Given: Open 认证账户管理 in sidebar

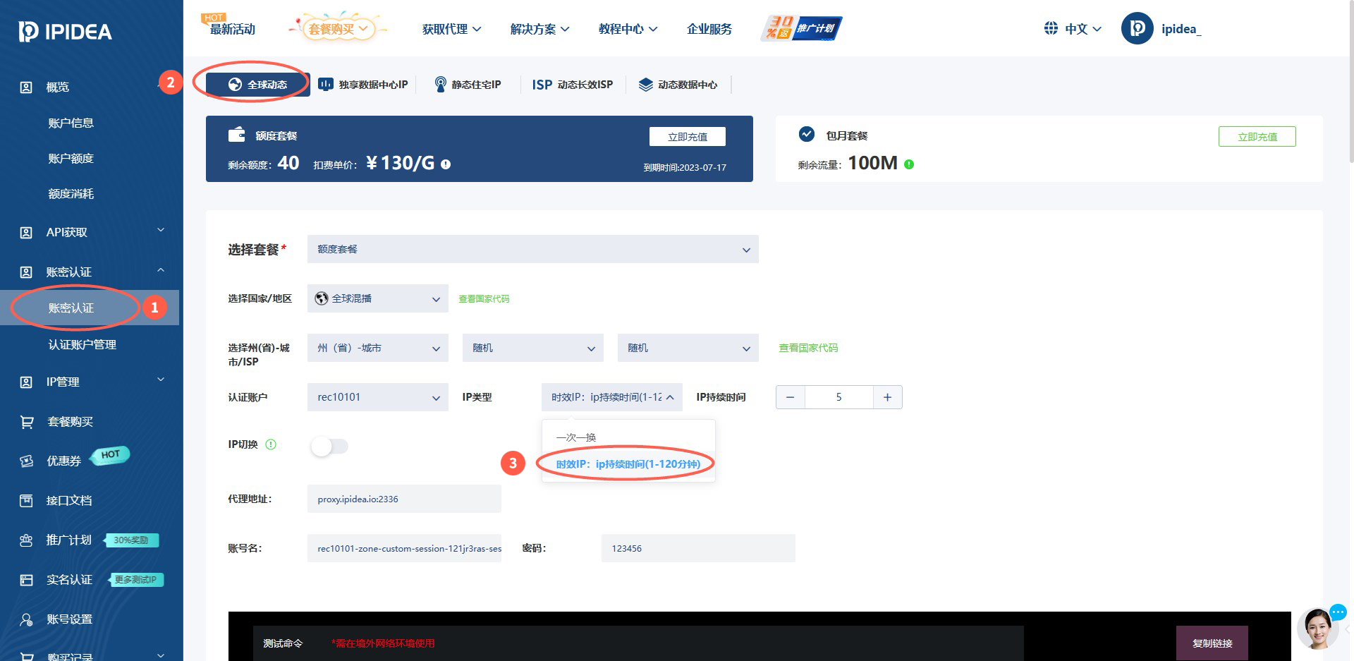Looking at the screenshot, I should point(83,344).
